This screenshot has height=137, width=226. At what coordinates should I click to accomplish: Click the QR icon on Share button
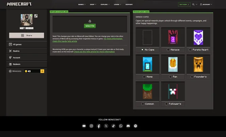pyautogui.click(x=23, y=35)
